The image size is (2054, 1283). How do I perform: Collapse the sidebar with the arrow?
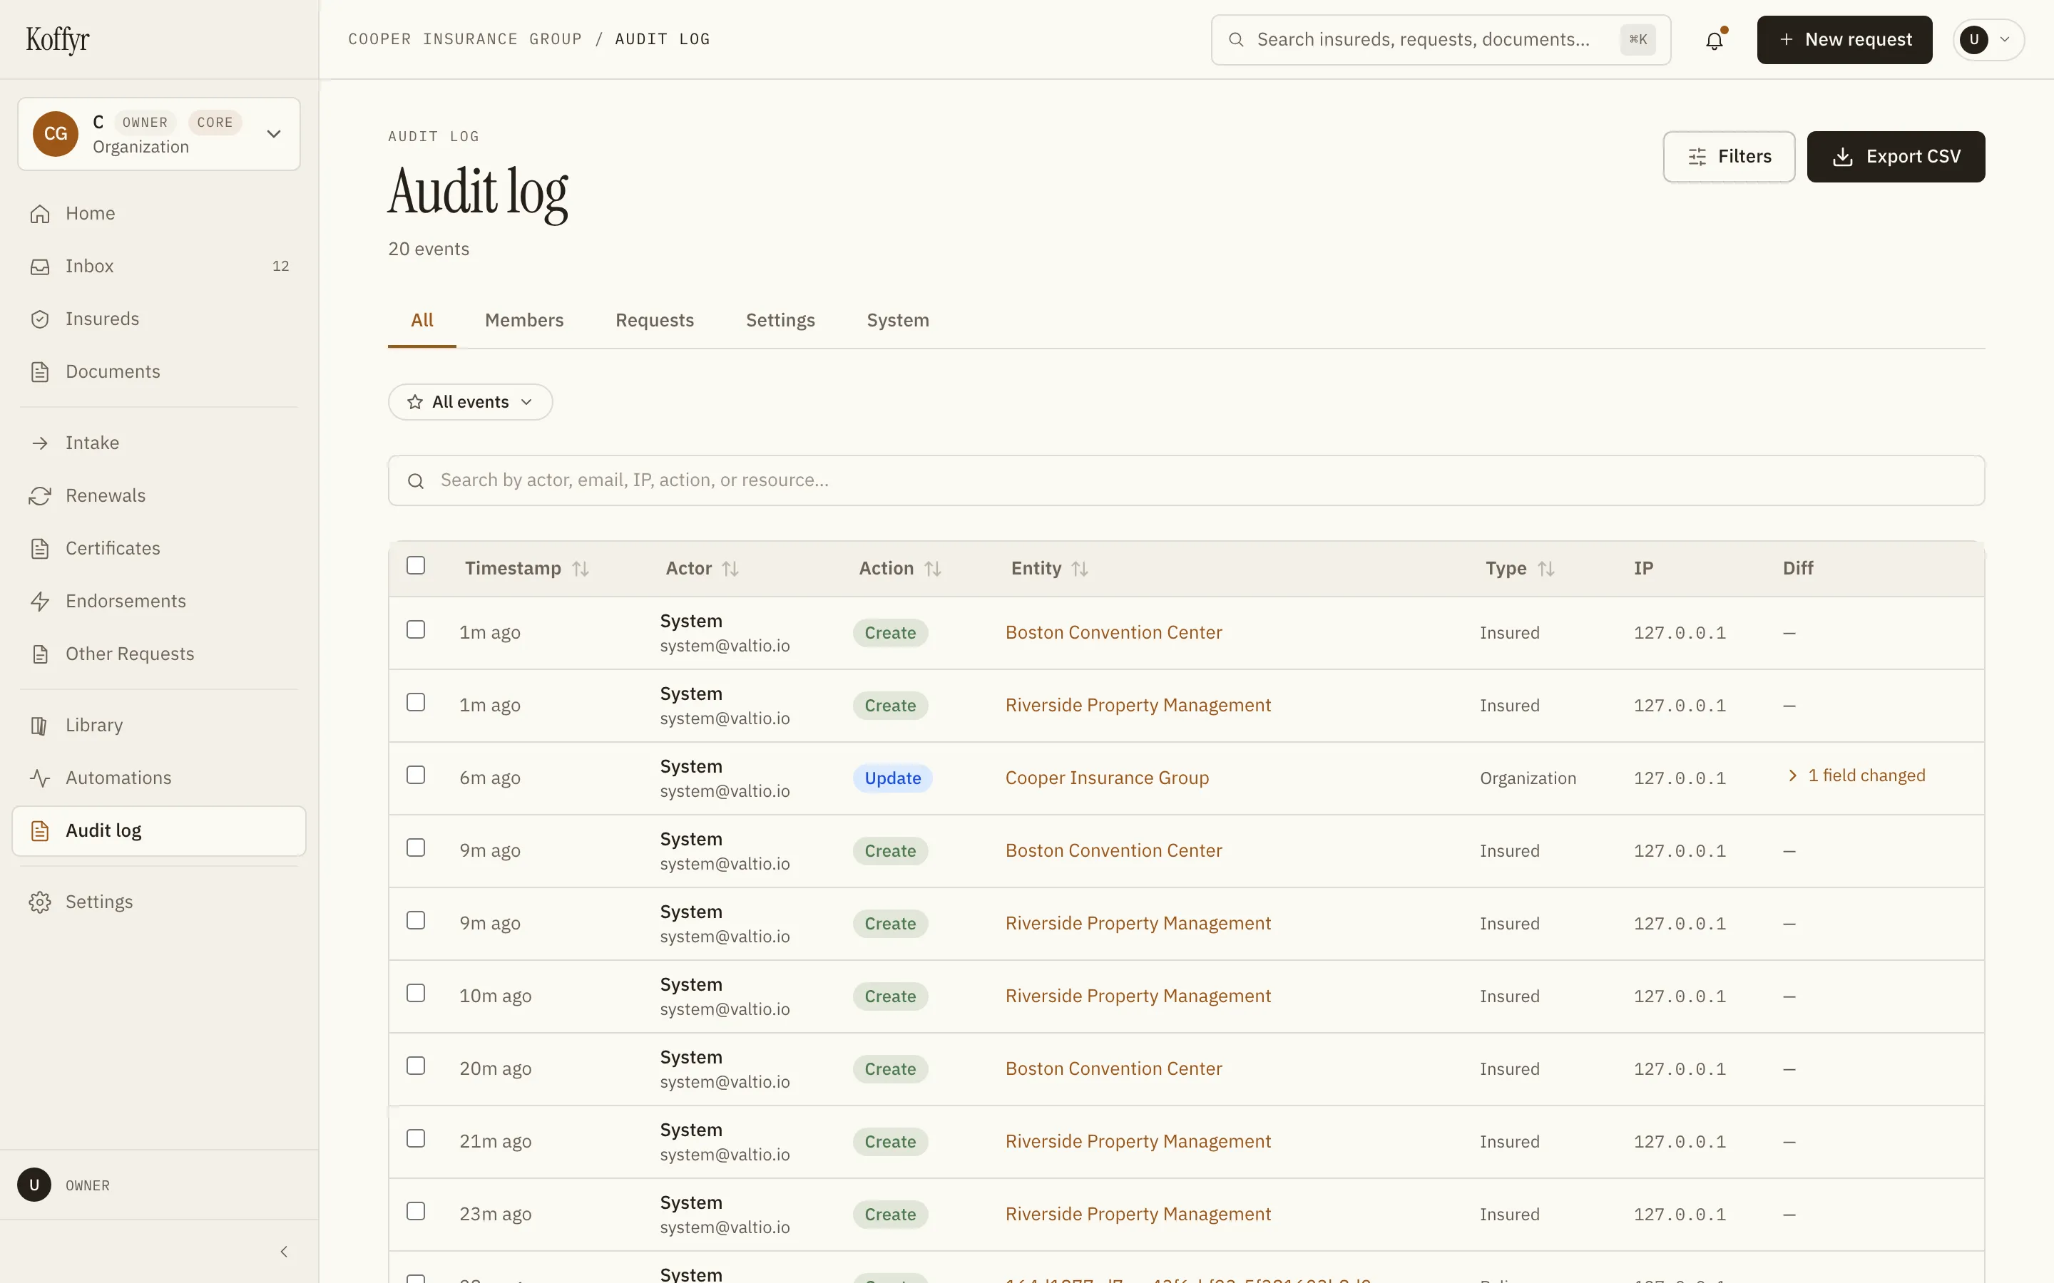[x=285, y=1252]
